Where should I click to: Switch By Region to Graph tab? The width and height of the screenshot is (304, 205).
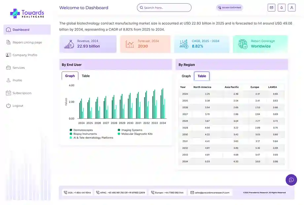click(186, 76)
